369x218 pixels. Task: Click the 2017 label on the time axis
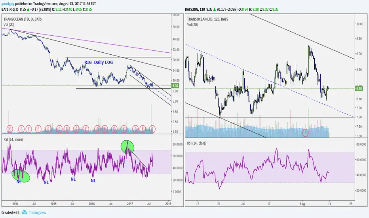pos(130,204)
